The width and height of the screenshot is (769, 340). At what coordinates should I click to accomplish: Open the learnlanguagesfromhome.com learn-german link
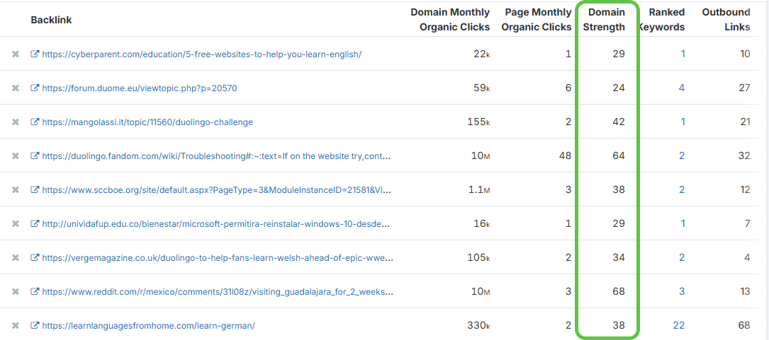pos(148,326)
